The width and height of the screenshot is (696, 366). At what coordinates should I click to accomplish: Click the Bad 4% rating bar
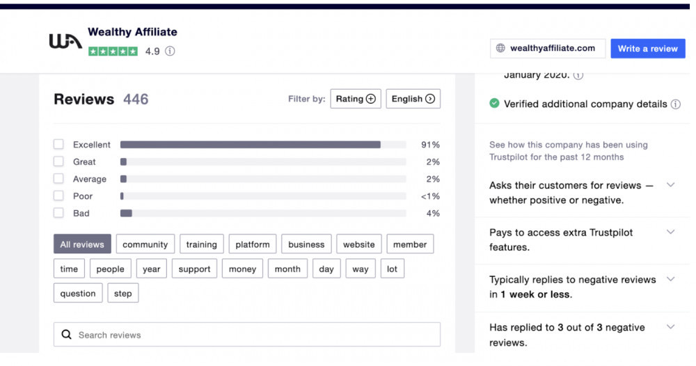(x=263, y=213)
